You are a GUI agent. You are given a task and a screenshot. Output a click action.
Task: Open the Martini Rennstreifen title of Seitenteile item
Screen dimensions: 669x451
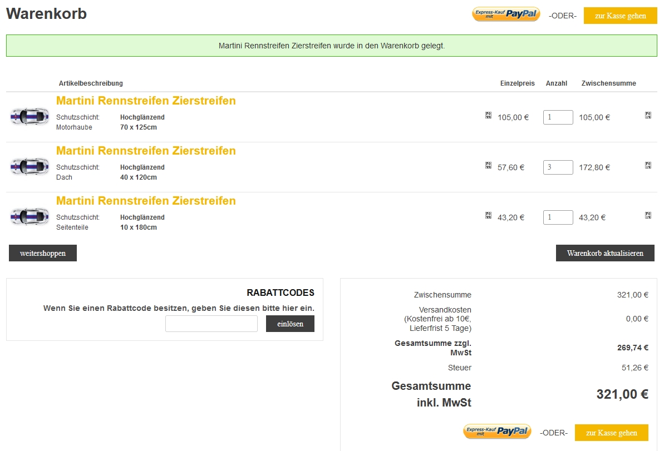146,201
